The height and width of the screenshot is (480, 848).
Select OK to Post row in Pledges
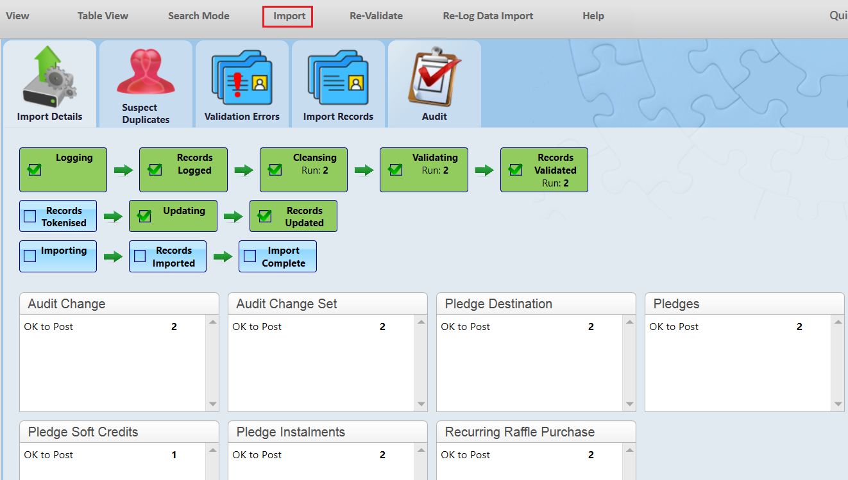[x=738, y=327]
